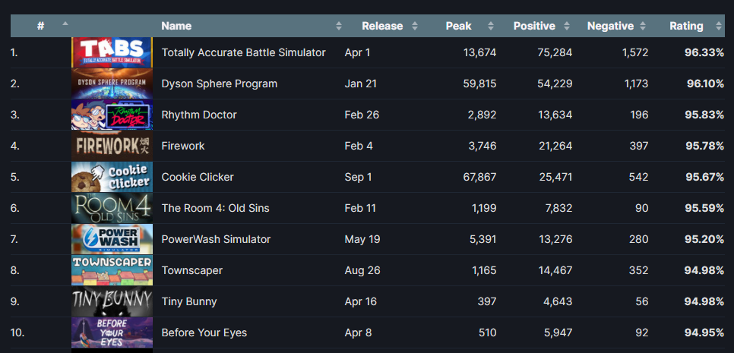Go to the Townscaper game page
The image size is (734, 353).
191,270
